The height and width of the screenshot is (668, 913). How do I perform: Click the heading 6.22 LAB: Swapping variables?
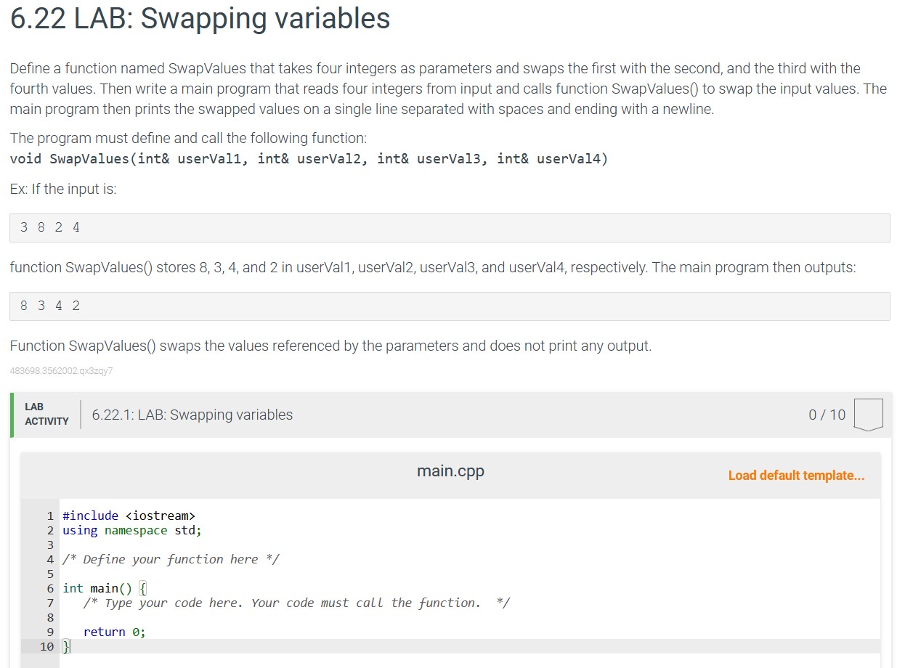199,20
